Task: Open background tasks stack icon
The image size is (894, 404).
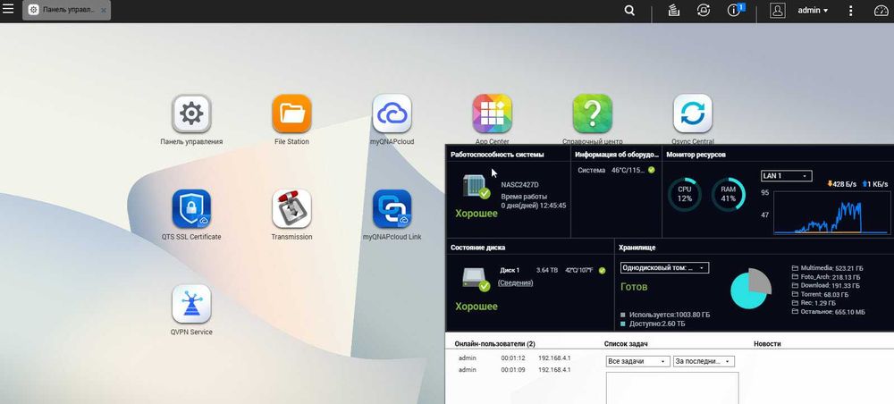Action: coord(673,10)
